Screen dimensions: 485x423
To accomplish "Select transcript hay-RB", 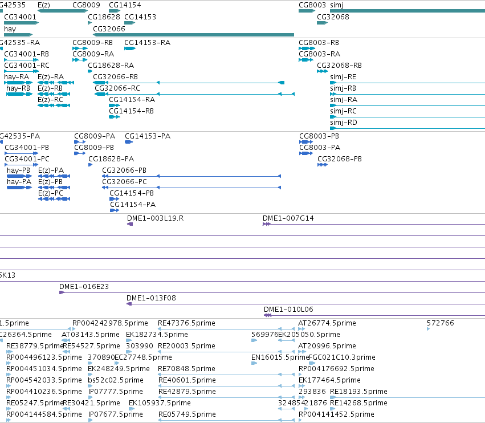I will (x=18, y=88).
